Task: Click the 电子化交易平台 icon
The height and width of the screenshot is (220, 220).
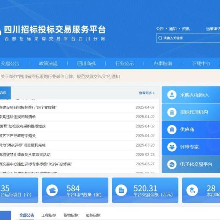Action: (x=172, y=164)
